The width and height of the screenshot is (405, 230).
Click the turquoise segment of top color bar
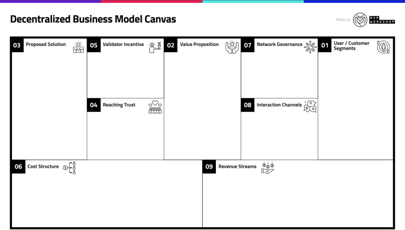coord(253,1)
